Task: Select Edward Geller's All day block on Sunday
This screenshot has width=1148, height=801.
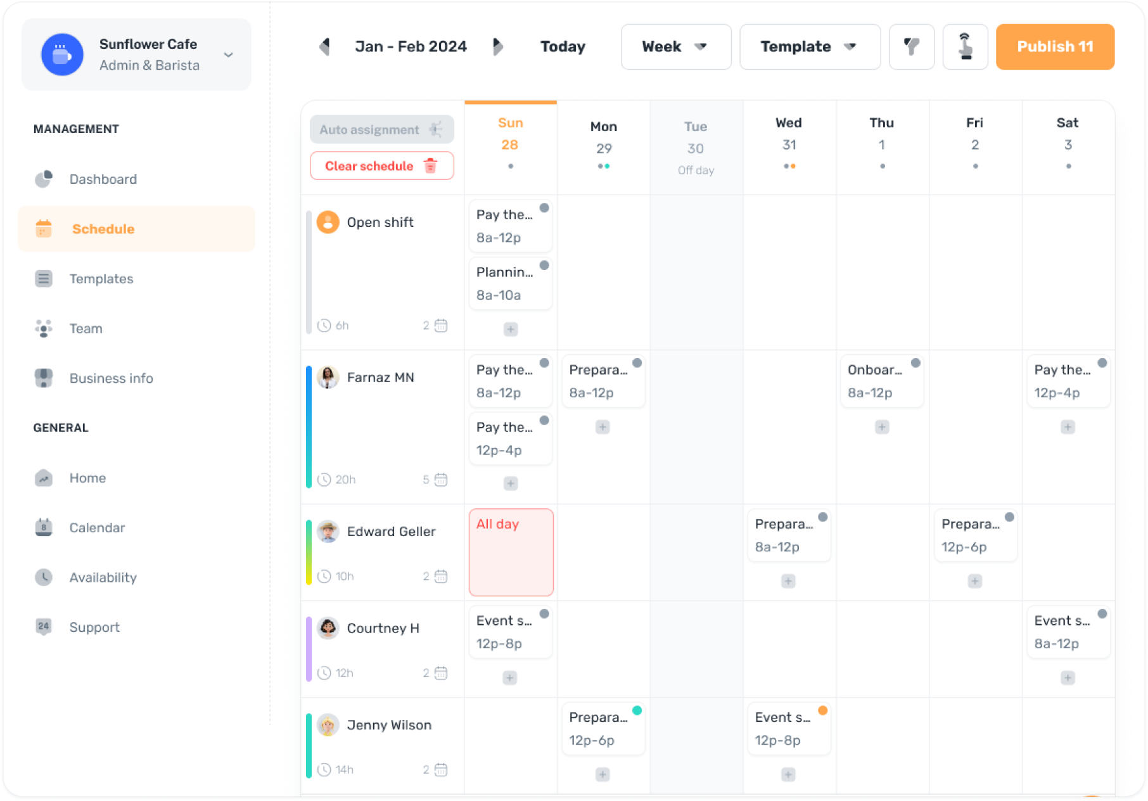Action: click(x=511, y=552)
